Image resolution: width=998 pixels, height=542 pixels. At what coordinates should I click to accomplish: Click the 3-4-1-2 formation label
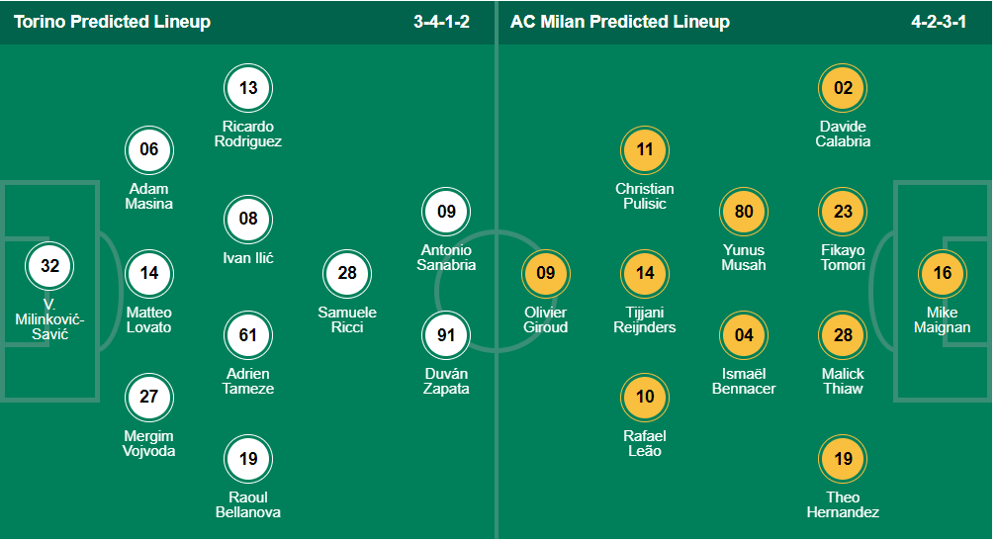447,22
